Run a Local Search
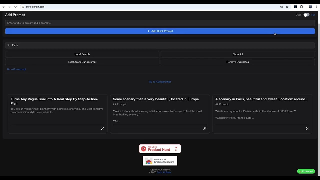Screen dimensions: 320x180 (x=82, y=54)
